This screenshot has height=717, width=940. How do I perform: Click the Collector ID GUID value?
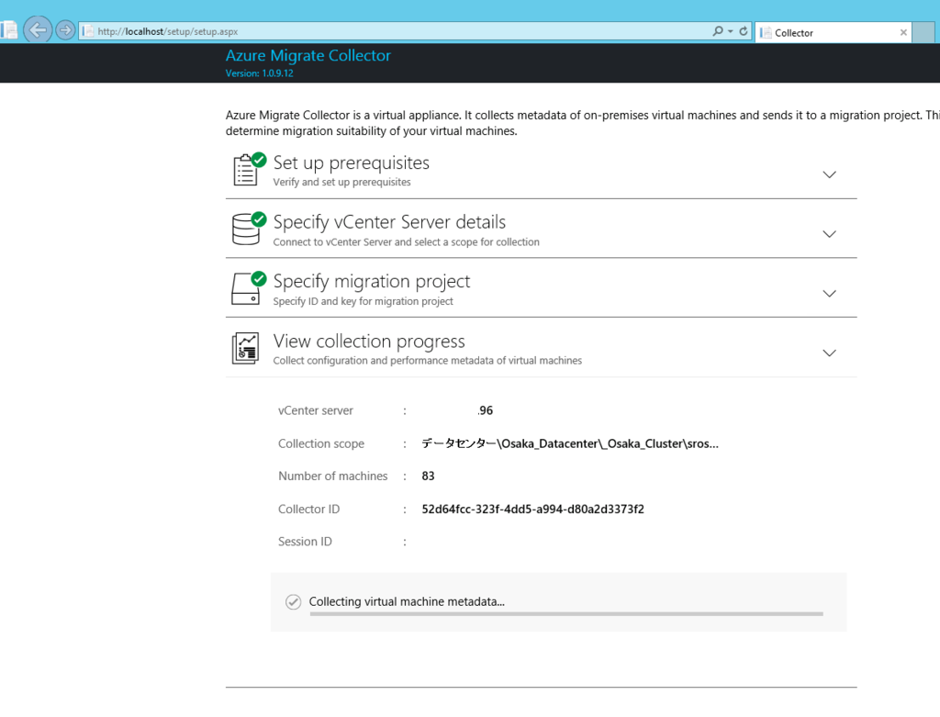point(533,509)
